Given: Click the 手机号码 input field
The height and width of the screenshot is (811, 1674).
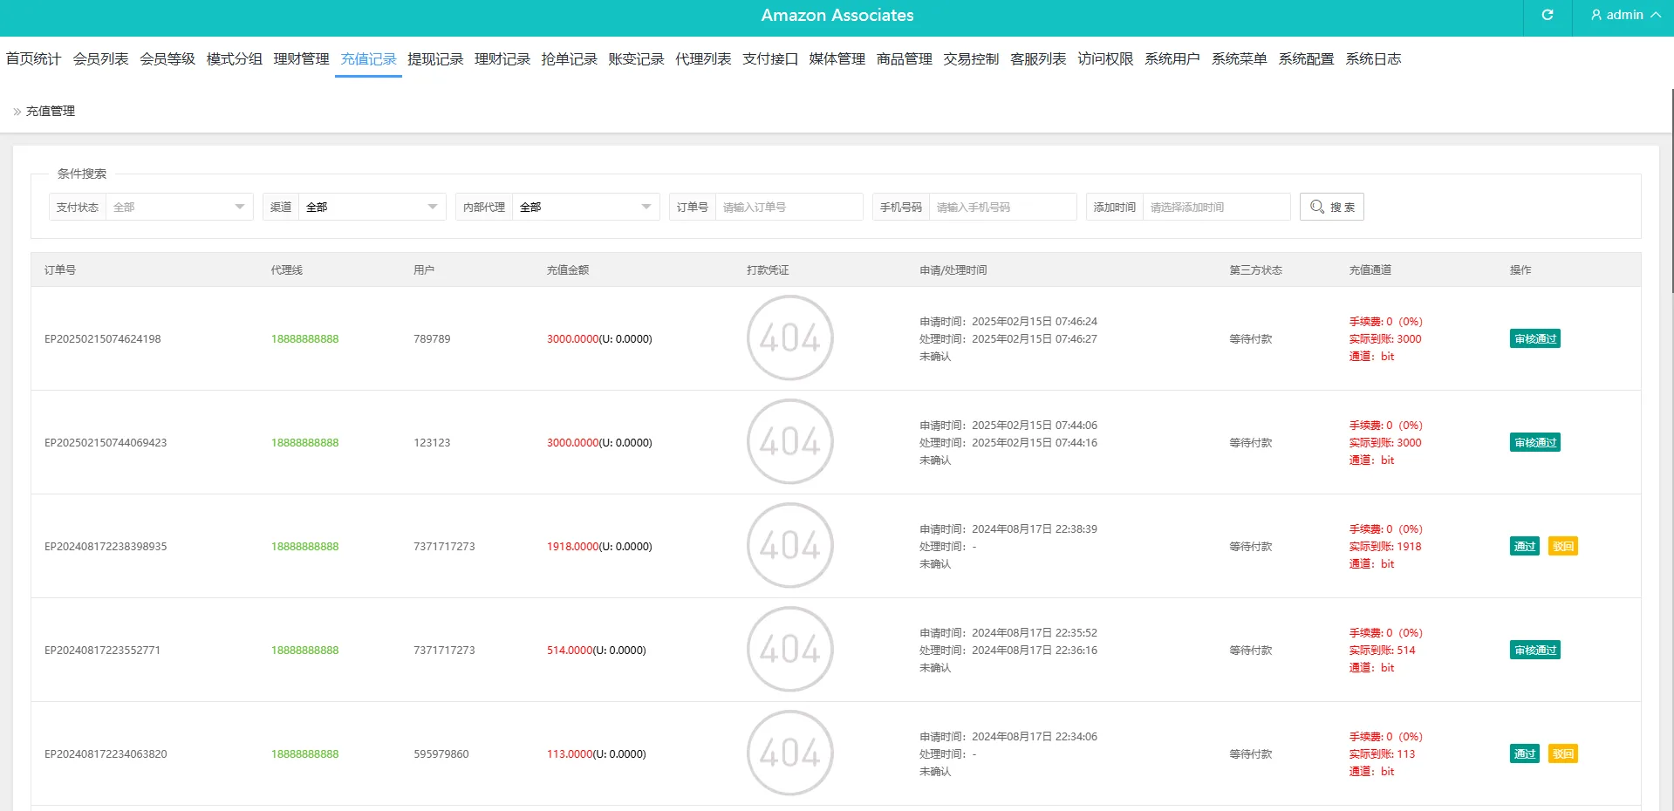Looking at the screenshot, I should 1001,207.
